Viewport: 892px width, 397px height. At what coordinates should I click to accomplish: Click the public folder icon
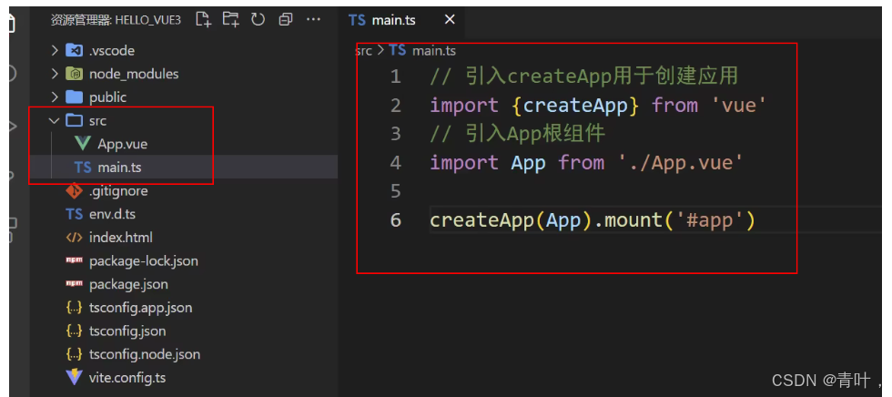click(x=75, y=97)
